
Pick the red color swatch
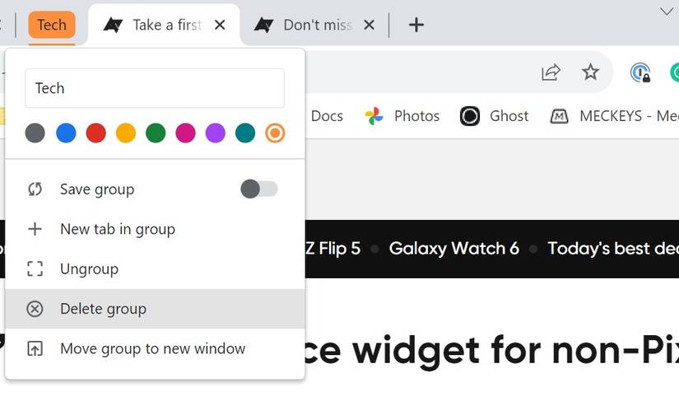click(x=95, y=133)
